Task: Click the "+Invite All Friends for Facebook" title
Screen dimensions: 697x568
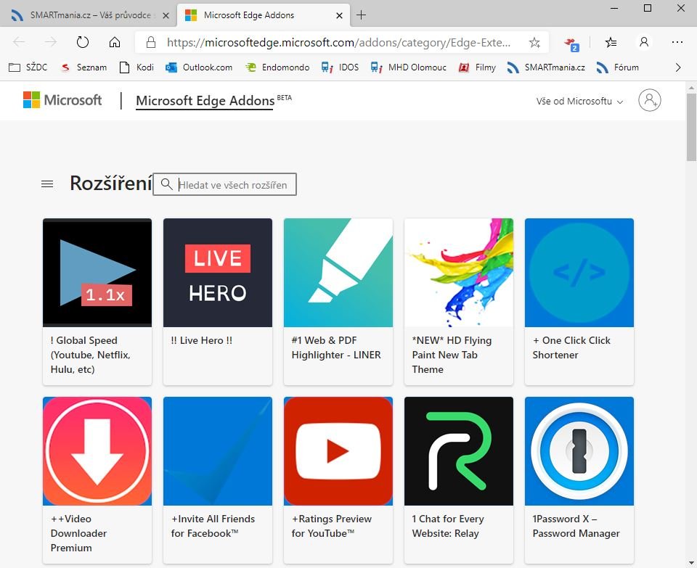Action: [x=213, y=526]
